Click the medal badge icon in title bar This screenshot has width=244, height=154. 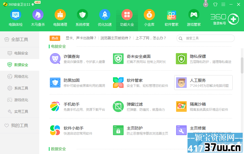[206, 4]
